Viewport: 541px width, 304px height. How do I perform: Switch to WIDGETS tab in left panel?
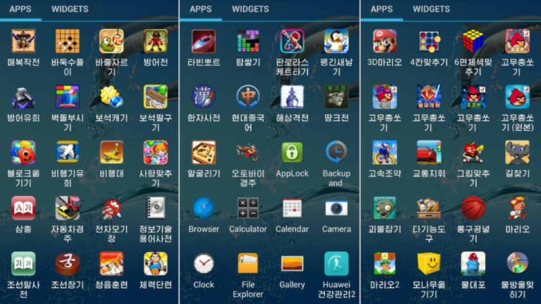[x=70, y=10]
